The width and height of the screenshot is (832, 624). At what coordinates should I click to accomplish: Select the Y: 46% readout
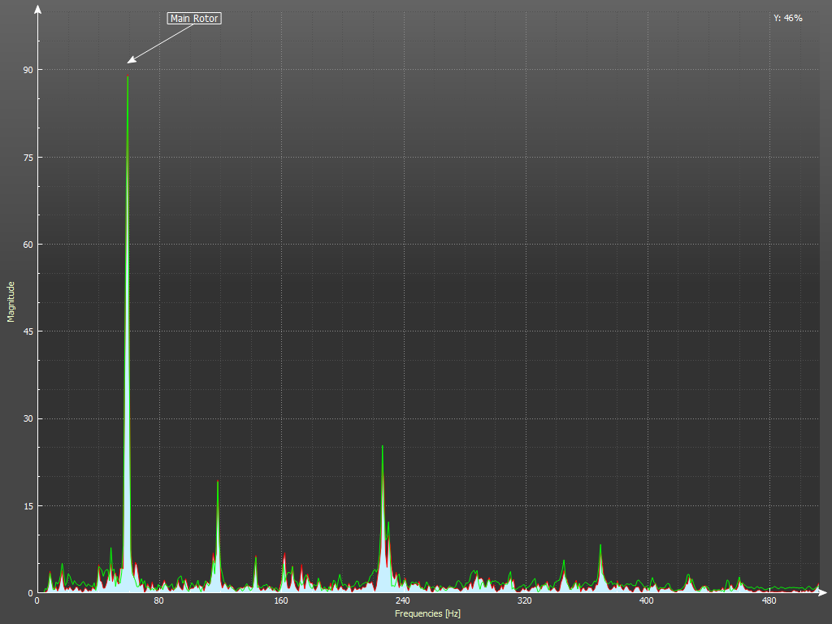point(787,18)
